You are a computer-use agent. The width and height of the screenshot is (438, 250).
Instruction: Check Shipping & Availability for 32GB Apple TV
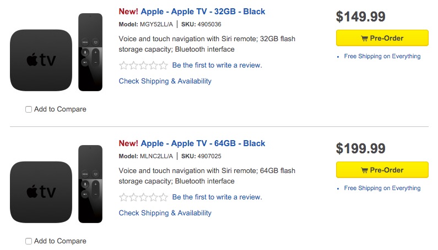point(165,81)
